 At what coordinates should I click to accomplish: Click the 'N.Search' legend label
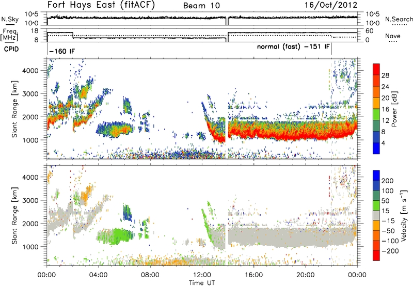(x=399, y=19)
